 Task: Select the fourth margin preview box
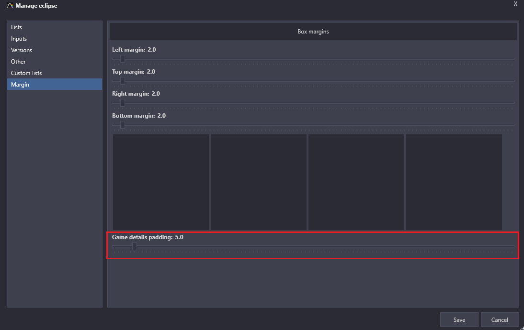click(454, 182)
